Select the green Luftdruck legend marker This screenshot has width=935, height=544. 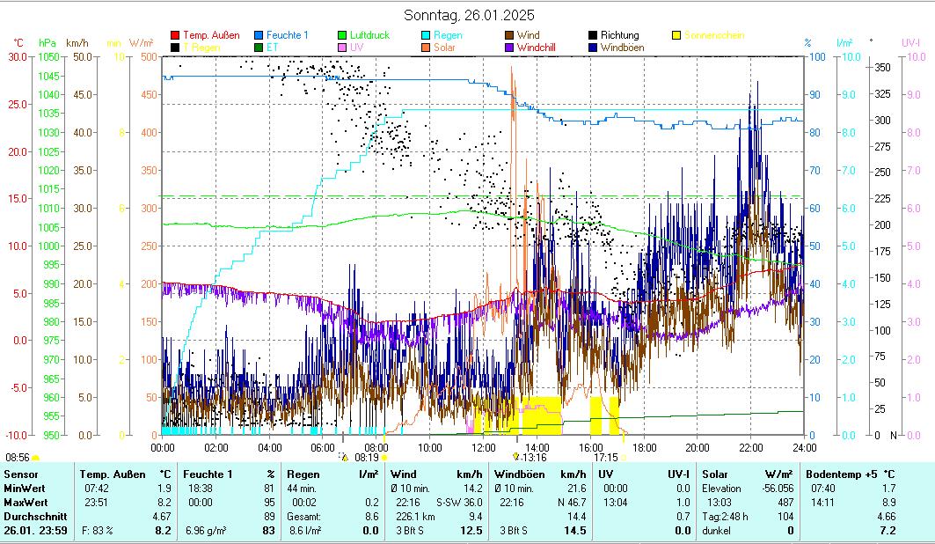[x=344, y=35]
